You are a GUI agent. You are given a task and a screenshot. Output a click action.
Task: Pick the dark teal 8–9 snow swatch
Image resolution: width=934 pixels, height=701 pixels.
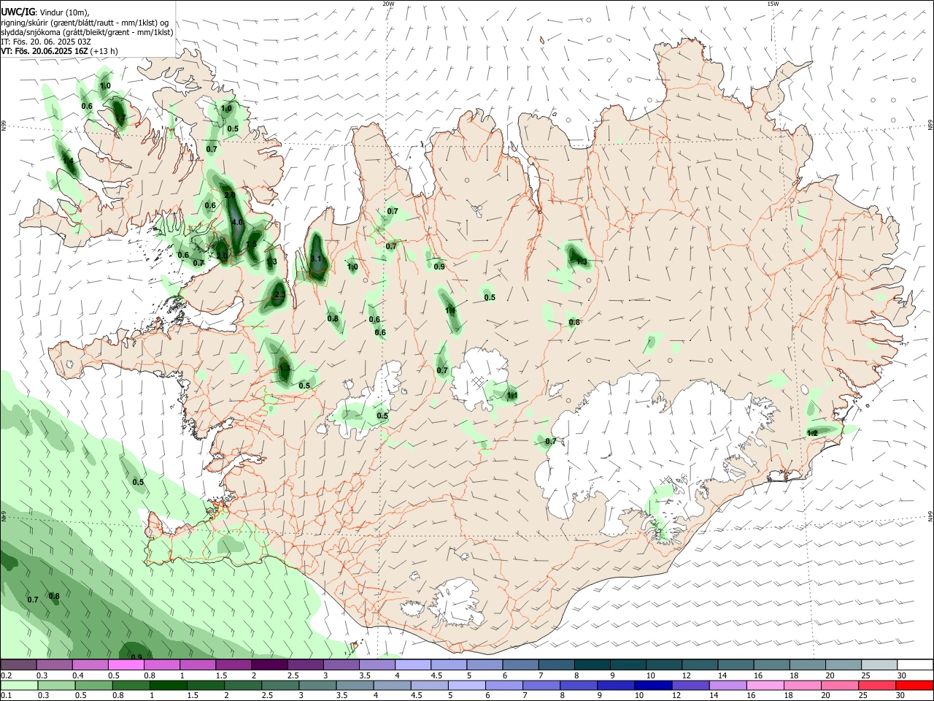point(592,665)
